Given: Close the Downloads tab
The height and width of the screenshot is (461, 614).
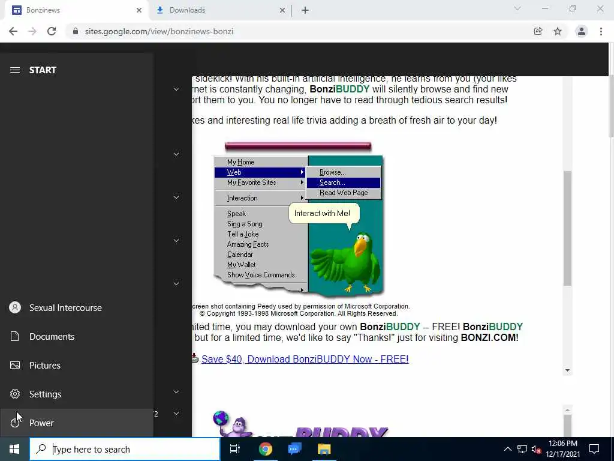Looking at the screenshot, I should [x=282, y=10].
